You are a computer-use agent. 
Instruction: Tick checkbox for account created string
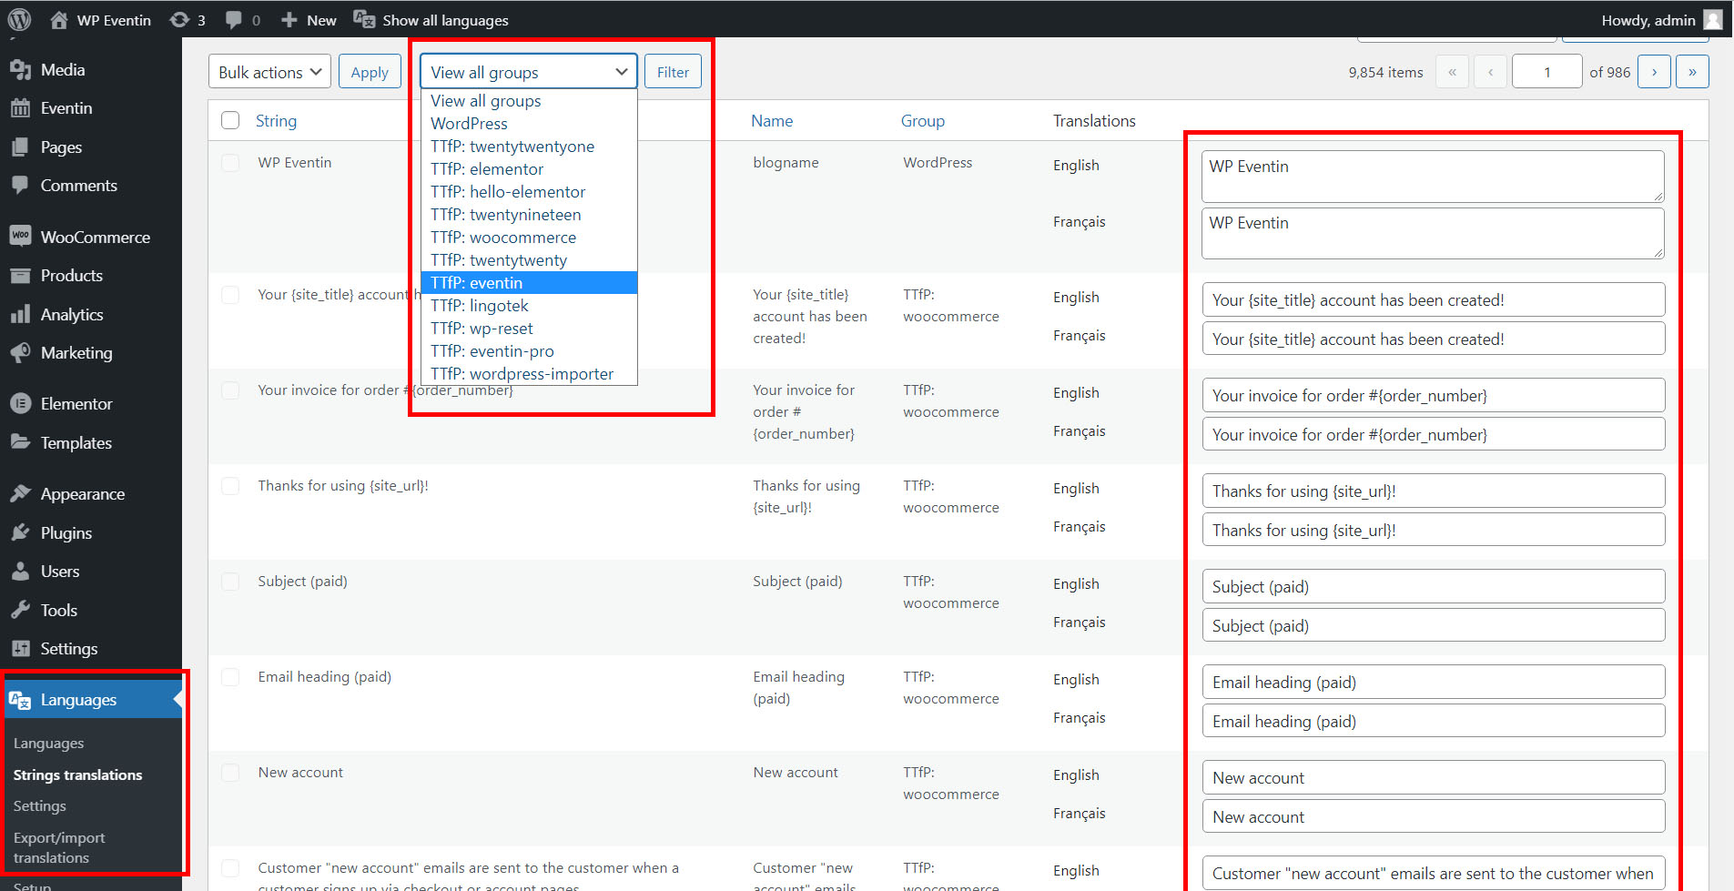tap(230, 295)
